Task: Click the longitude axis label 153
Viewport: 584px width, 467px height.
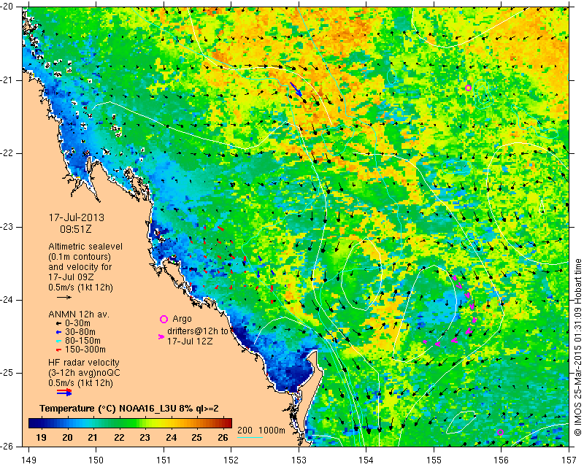Action: 299,460
